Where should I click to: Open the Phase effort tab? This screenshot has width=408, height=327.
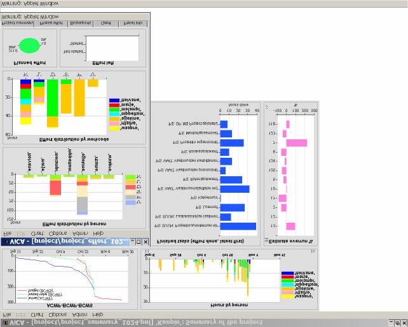(51, 23)
